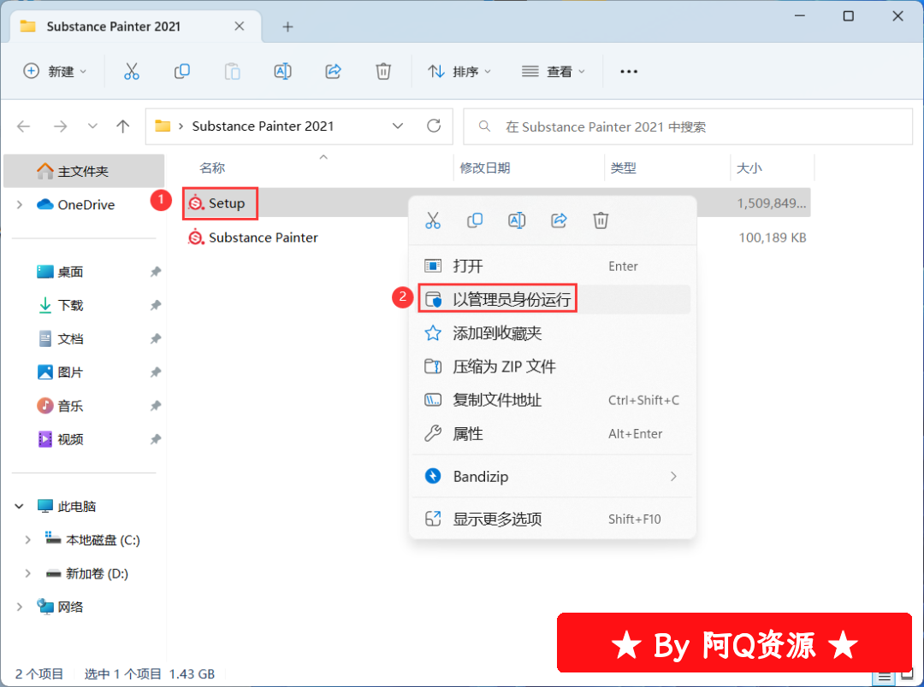
Task: Open the three-dot more options menu
Action: click(x=629, y=72)
